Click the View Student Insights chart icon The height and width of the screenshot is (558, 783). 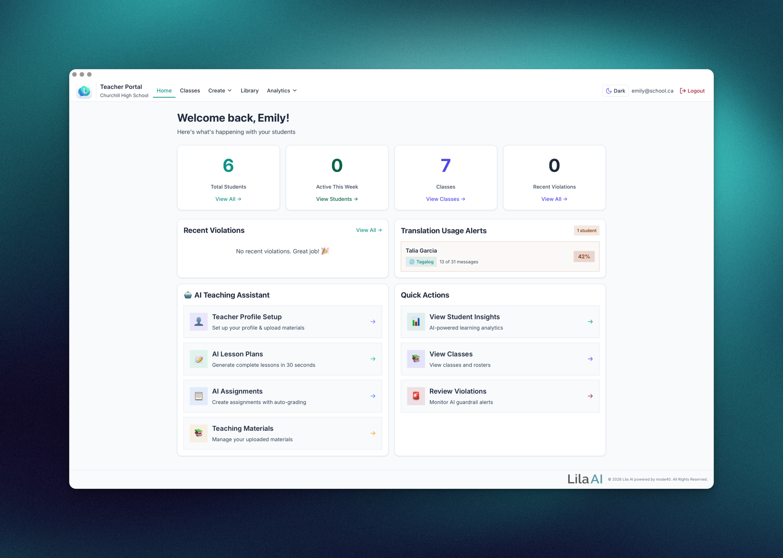tap(416, 322)
